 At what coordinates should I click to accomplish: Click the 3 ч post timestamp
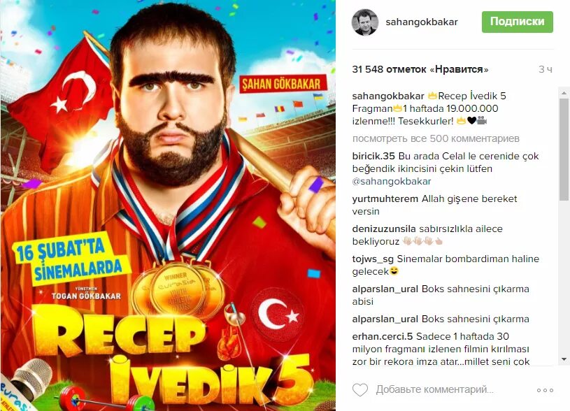546,69
